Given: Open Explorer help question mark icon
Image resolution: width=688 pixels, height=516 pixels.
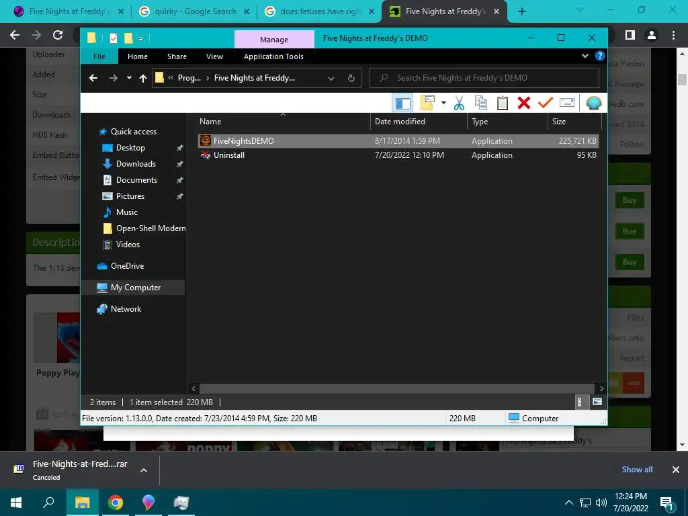Looking at the screenshot, I should pyautogui.click(x=599, y=56).
